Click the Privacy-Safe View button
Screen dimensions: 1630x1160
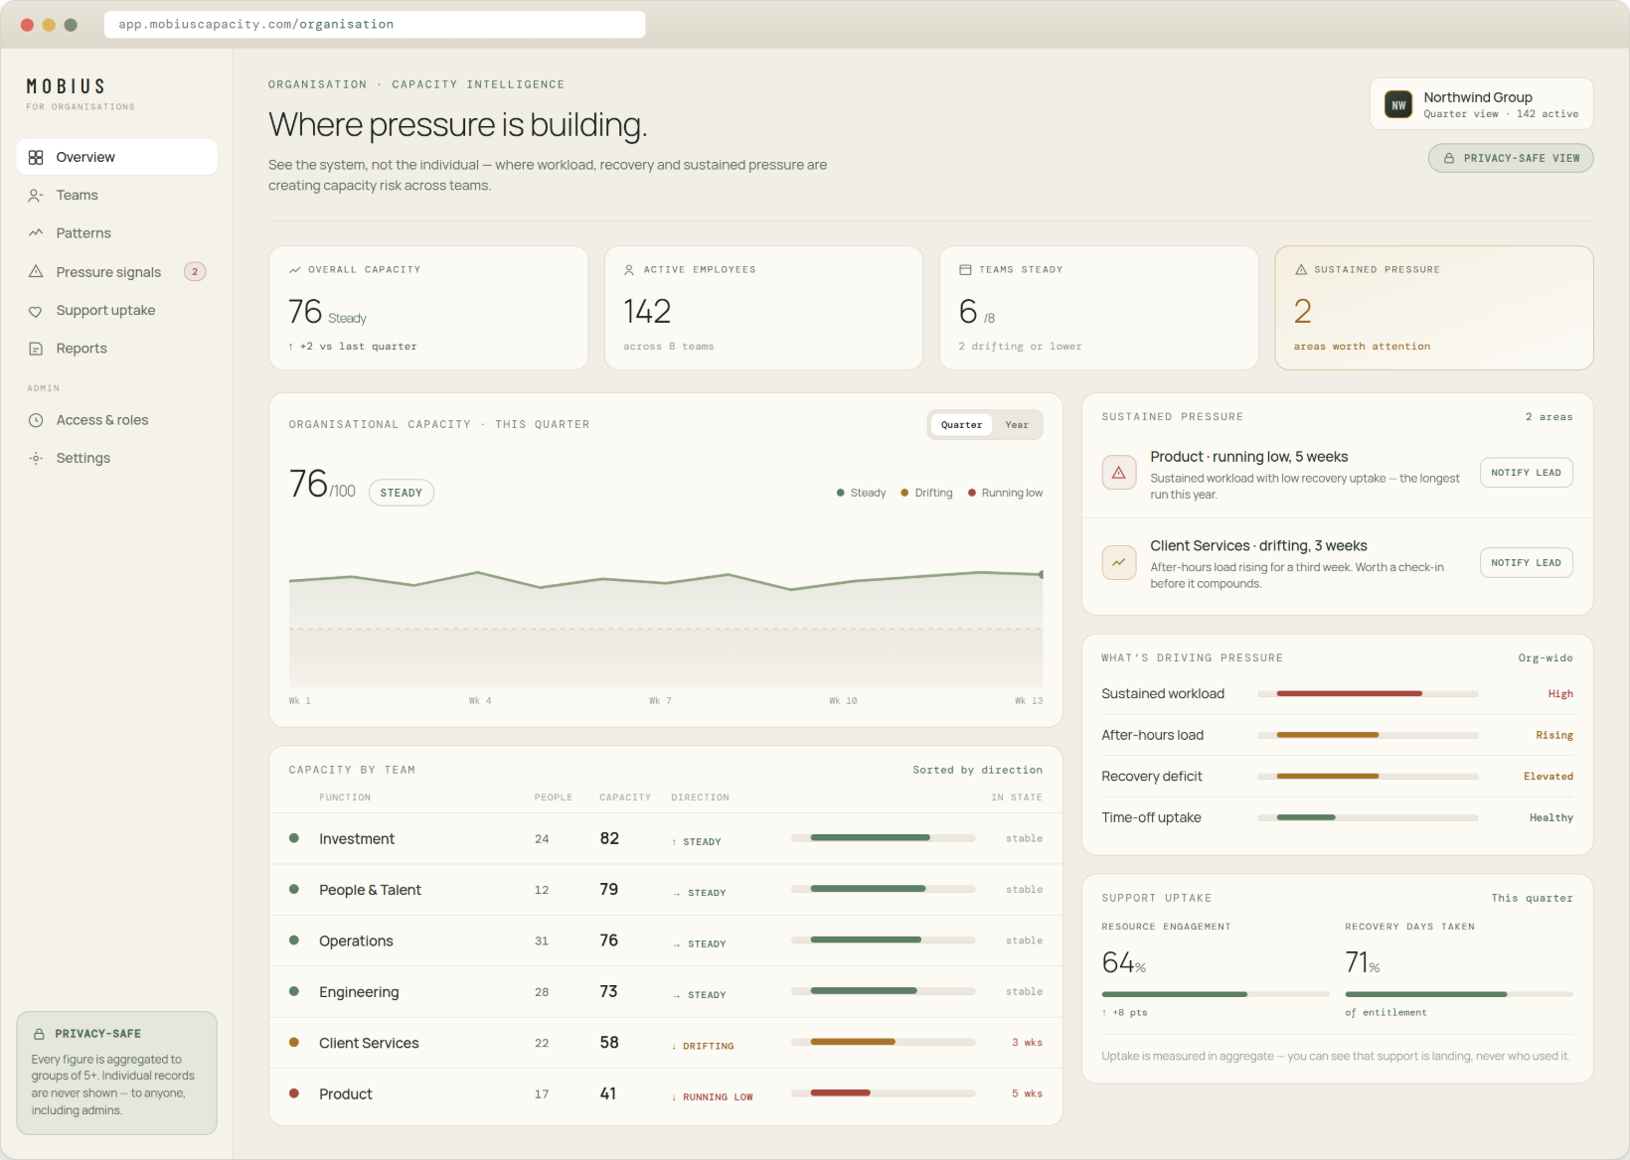pos(1511,158)
